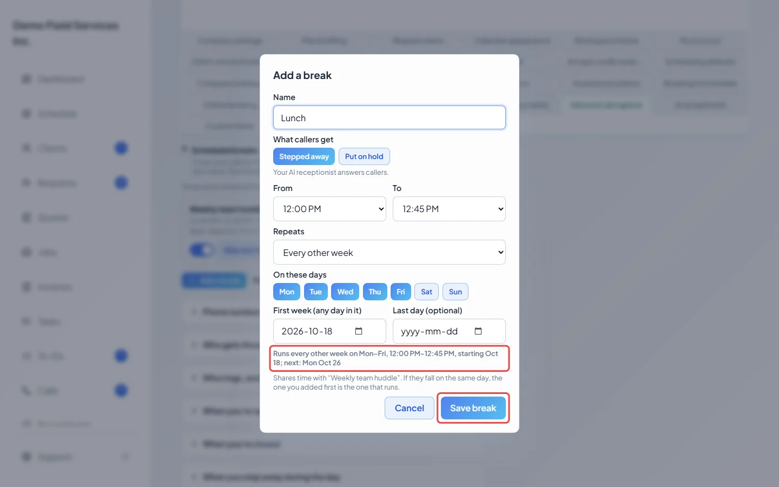Open calendar picker for First week date

pyautogui.click(x=359, y=331)
